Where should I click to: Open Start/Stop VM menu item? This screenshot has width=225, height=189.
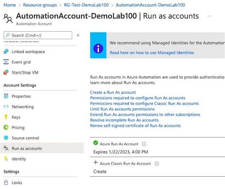click(25, 73)
